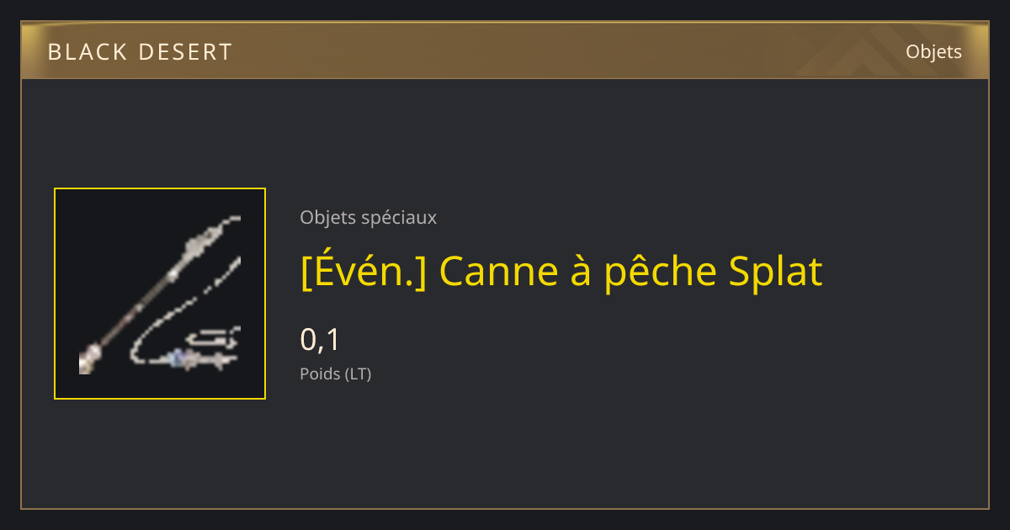Viewport: 1010px width, 530px height.
Task: Open the Objets spéciaux category link
Action: (368, 218)
